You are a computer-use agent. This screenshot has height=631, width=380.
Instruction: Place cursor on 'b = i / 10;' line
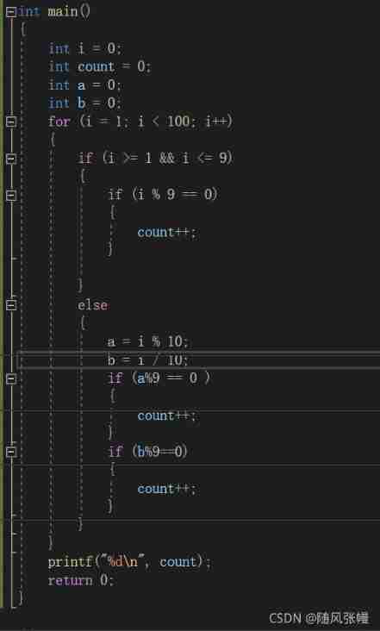[x=147, y=360]
